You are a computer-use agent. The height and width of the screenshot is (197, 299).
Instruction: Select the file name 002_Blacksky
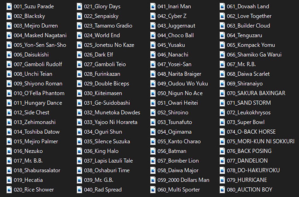pyautogui.click(x=29, y=16)
